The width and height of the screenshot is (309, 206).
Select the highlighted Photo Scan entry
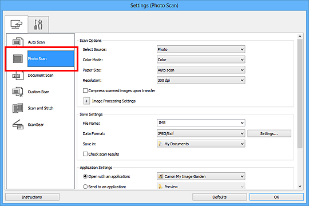(51, 59)
